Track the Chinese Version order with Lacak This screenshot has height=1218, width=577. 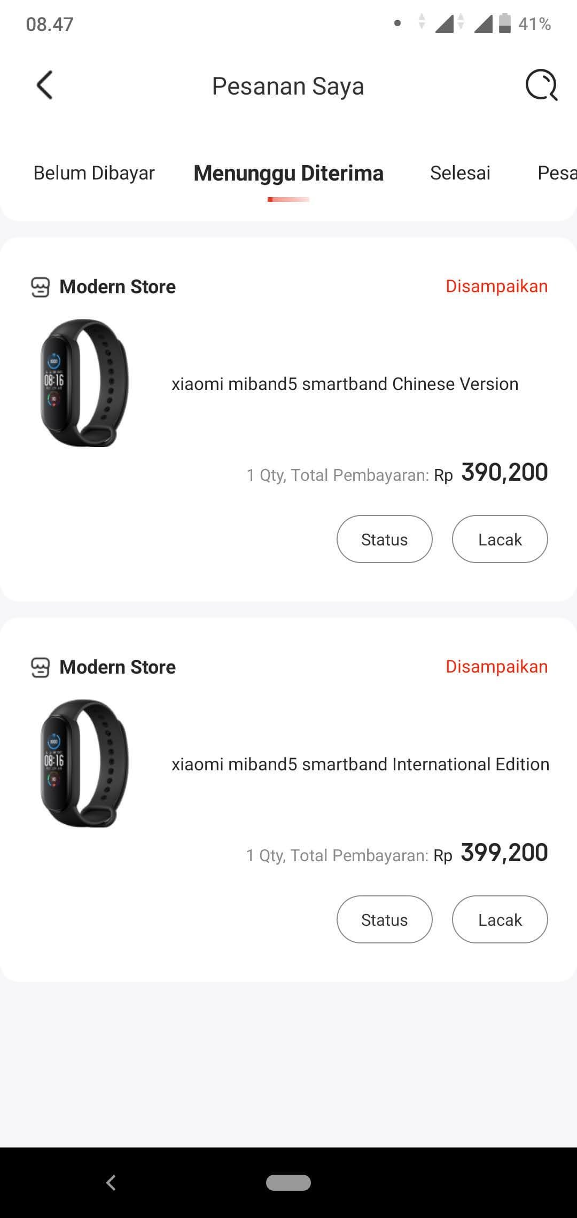500,539
